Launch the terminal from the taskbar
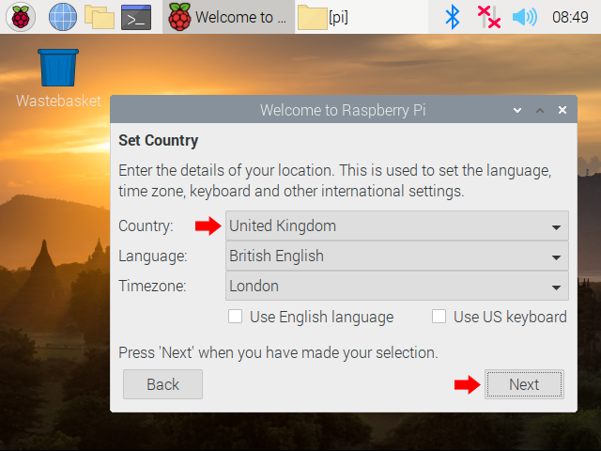 136,17
